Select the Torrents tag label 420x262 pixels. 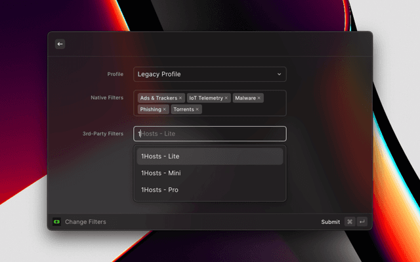184,109
